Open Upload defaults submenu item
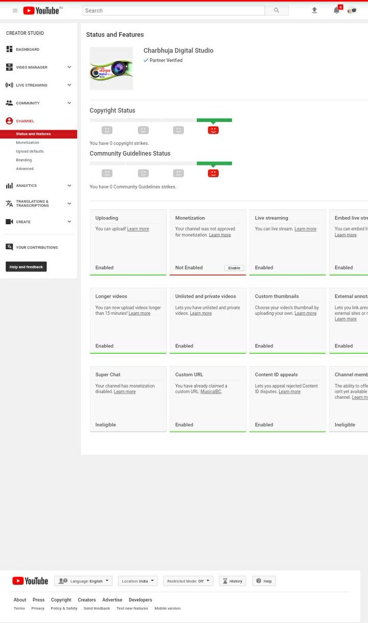This screenshot has width=368, height=623. (30, 151)
